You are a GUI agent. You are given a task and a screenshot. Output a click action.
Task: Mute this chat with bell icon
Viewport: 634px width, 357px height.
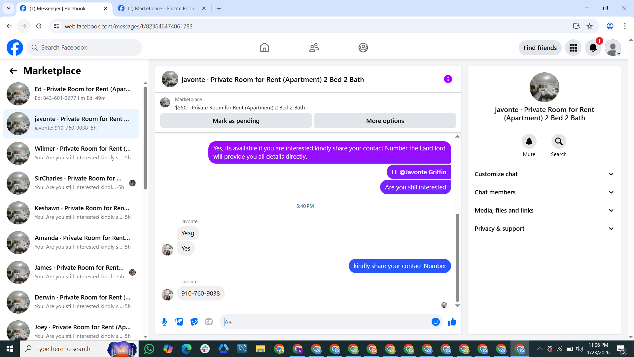pos(529,141)
